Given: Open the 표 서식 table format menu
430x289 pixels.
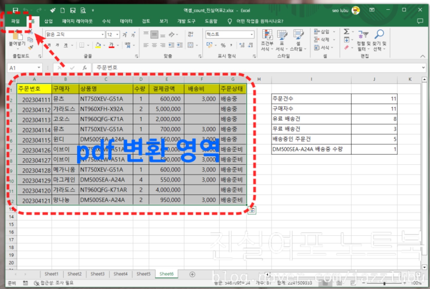Looking at the screenshot, I should [282, 41].
